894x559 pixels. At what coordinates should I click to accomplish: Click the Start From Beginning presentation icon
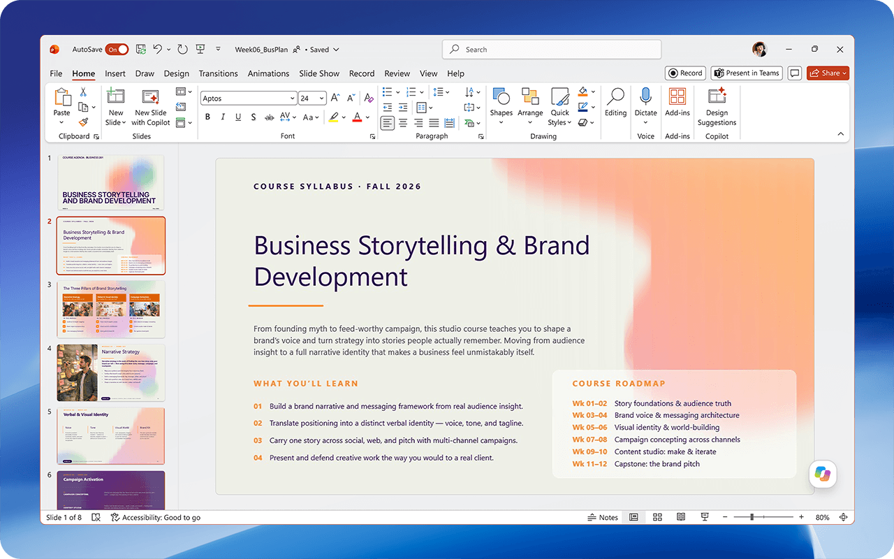[200, 50]
